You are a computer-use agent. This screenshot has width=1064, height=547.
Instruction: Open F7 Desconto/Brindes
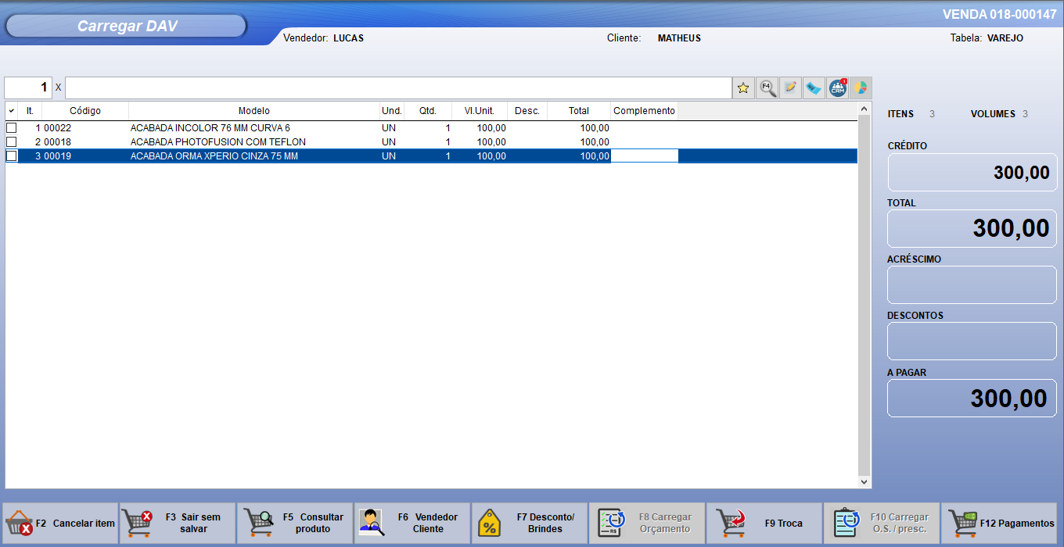[x=530, y=523]
